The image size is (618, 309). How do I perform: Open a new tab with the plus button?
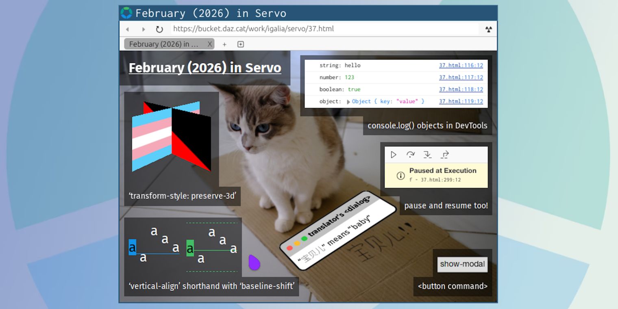(224, 44)
